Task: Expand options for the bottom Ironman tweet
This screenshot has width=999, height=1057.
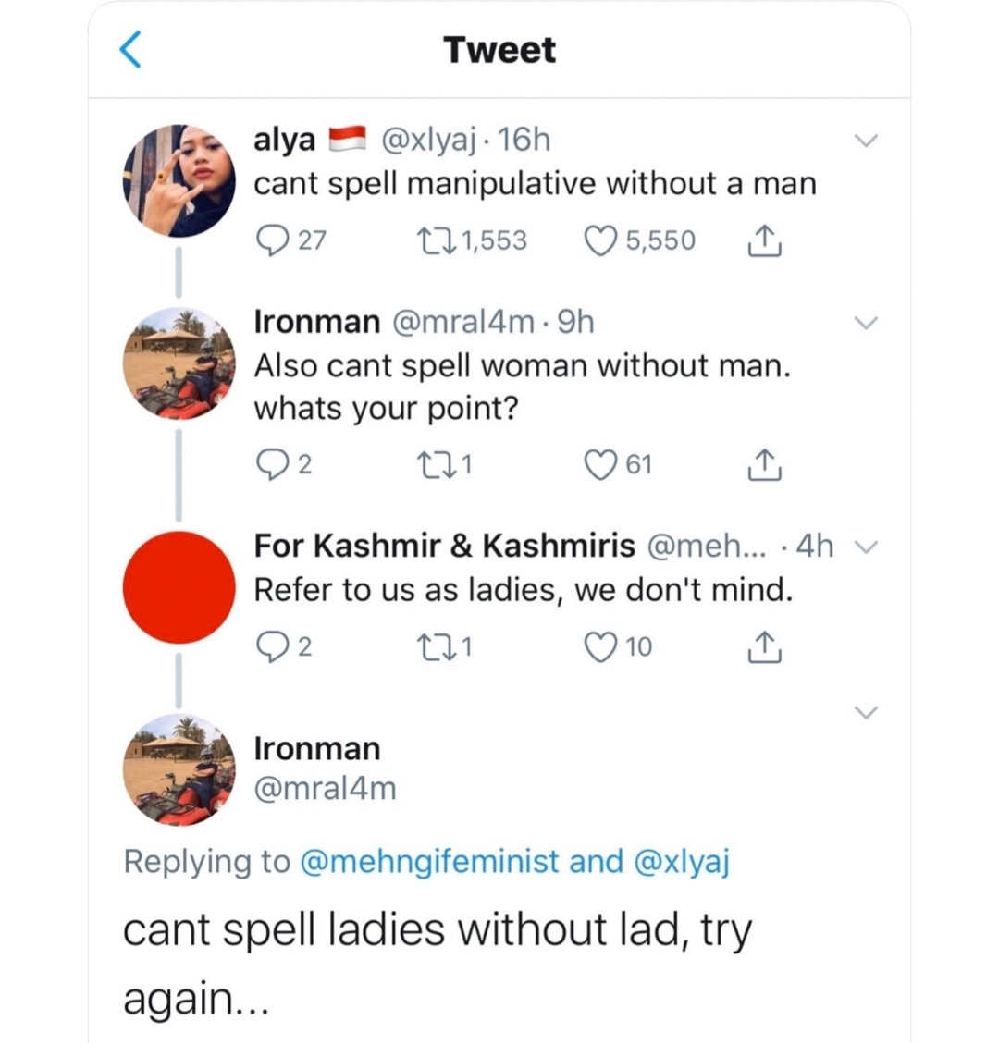Action: 867,712
